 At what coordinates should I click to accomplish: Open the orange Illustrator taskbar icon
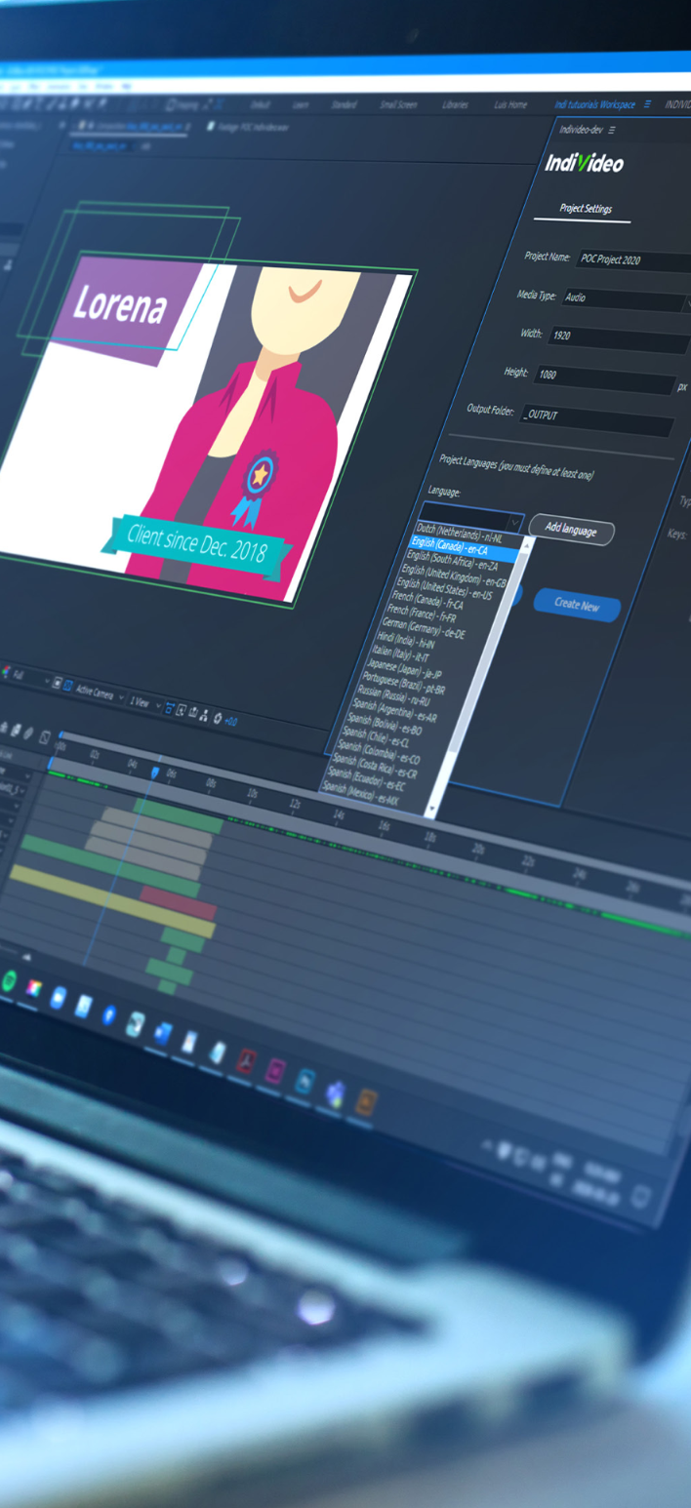click(x=366, y=1101)
